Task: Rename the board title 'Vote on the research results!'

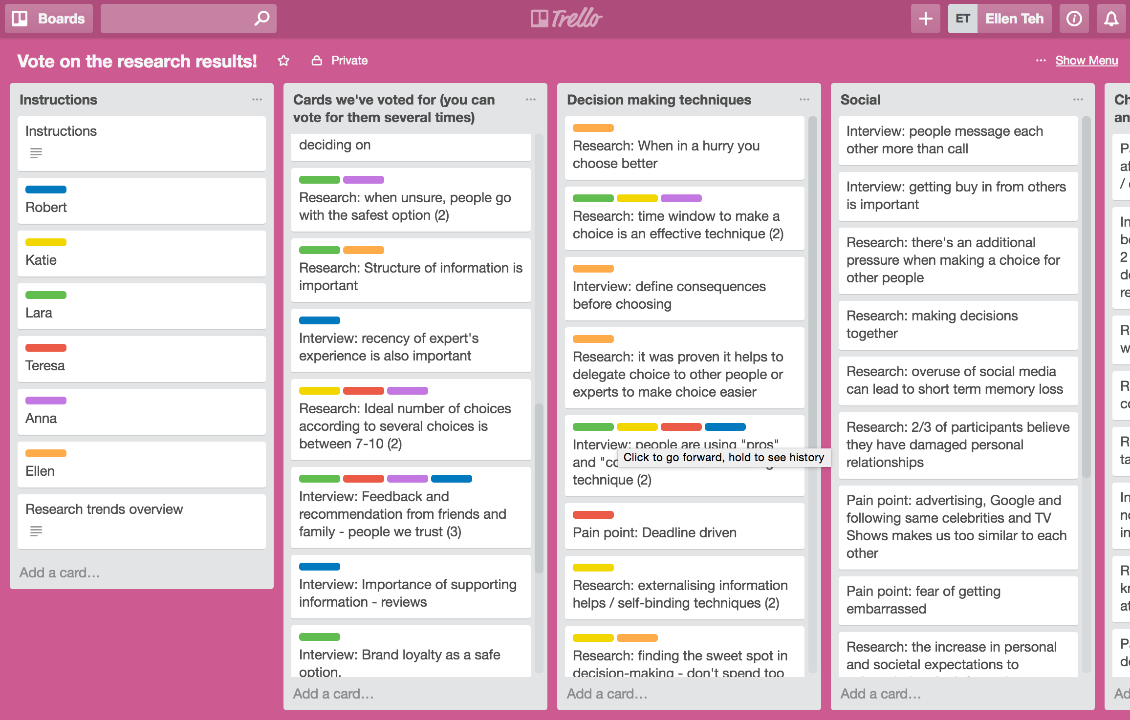Action: pos(137,61)
